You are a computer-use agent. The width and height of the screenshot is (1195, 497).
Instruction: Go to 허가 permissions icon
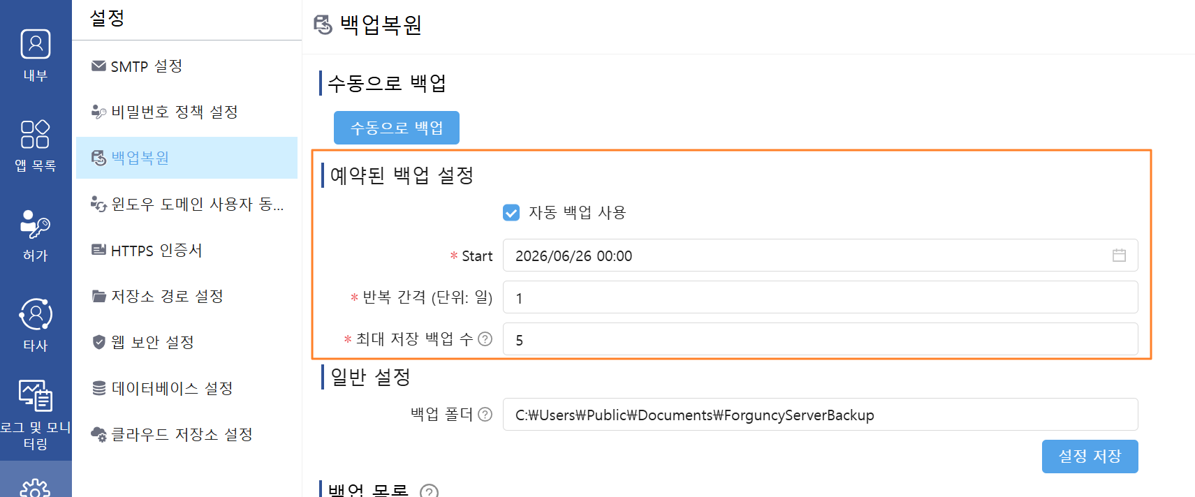click(35, 224)
